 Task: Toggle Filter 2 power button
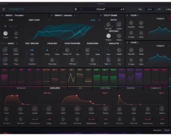127,43
